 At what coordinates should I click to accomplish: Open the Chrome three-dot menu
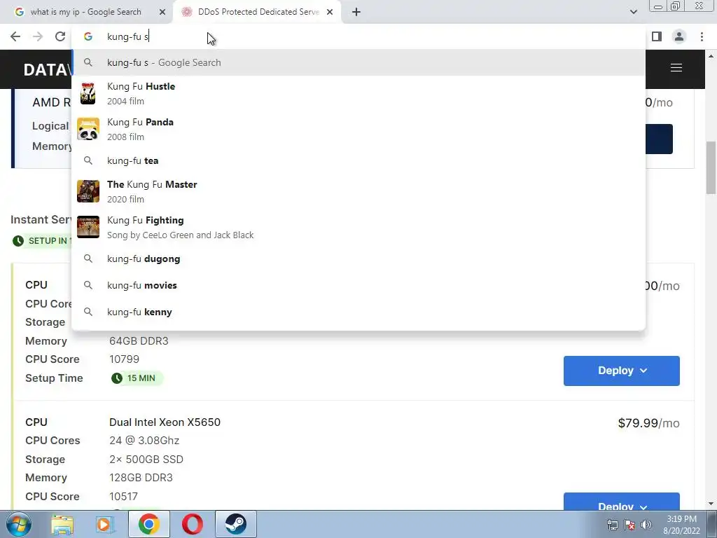click(x=702, y=36)
